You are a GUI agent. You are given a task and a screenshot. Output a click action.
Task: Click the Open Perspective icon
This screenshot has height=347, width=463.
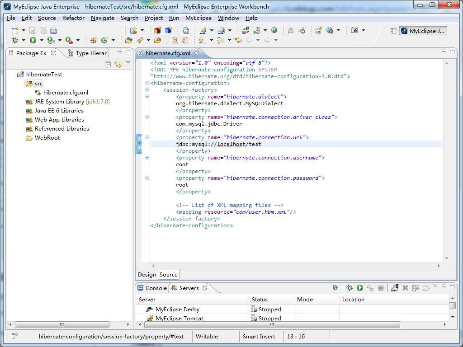pyautogui.click(x=393, y=30)
